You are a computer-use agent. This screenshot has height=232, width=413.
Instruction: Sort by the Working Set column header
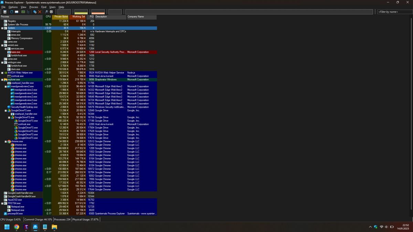78,17
